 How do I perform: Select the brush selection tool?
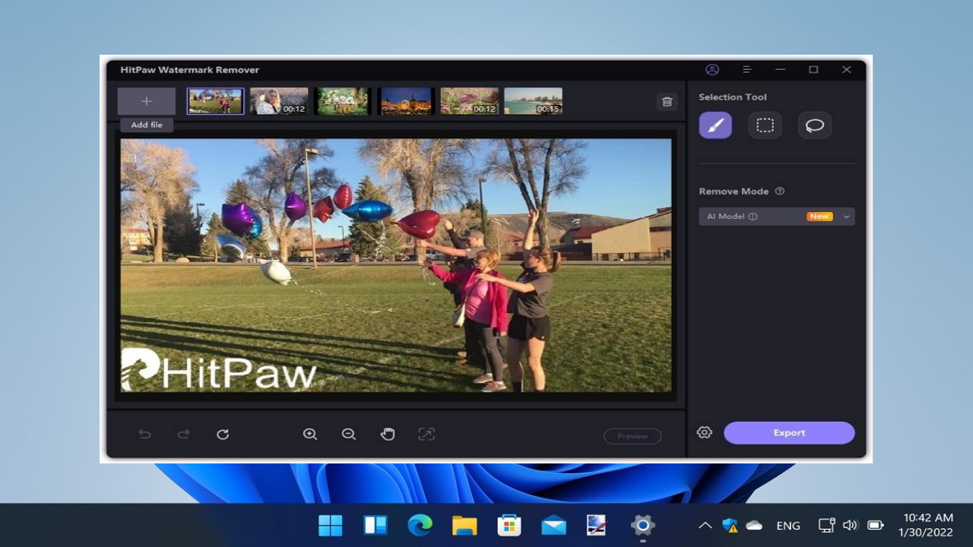[x=715, y=125]
